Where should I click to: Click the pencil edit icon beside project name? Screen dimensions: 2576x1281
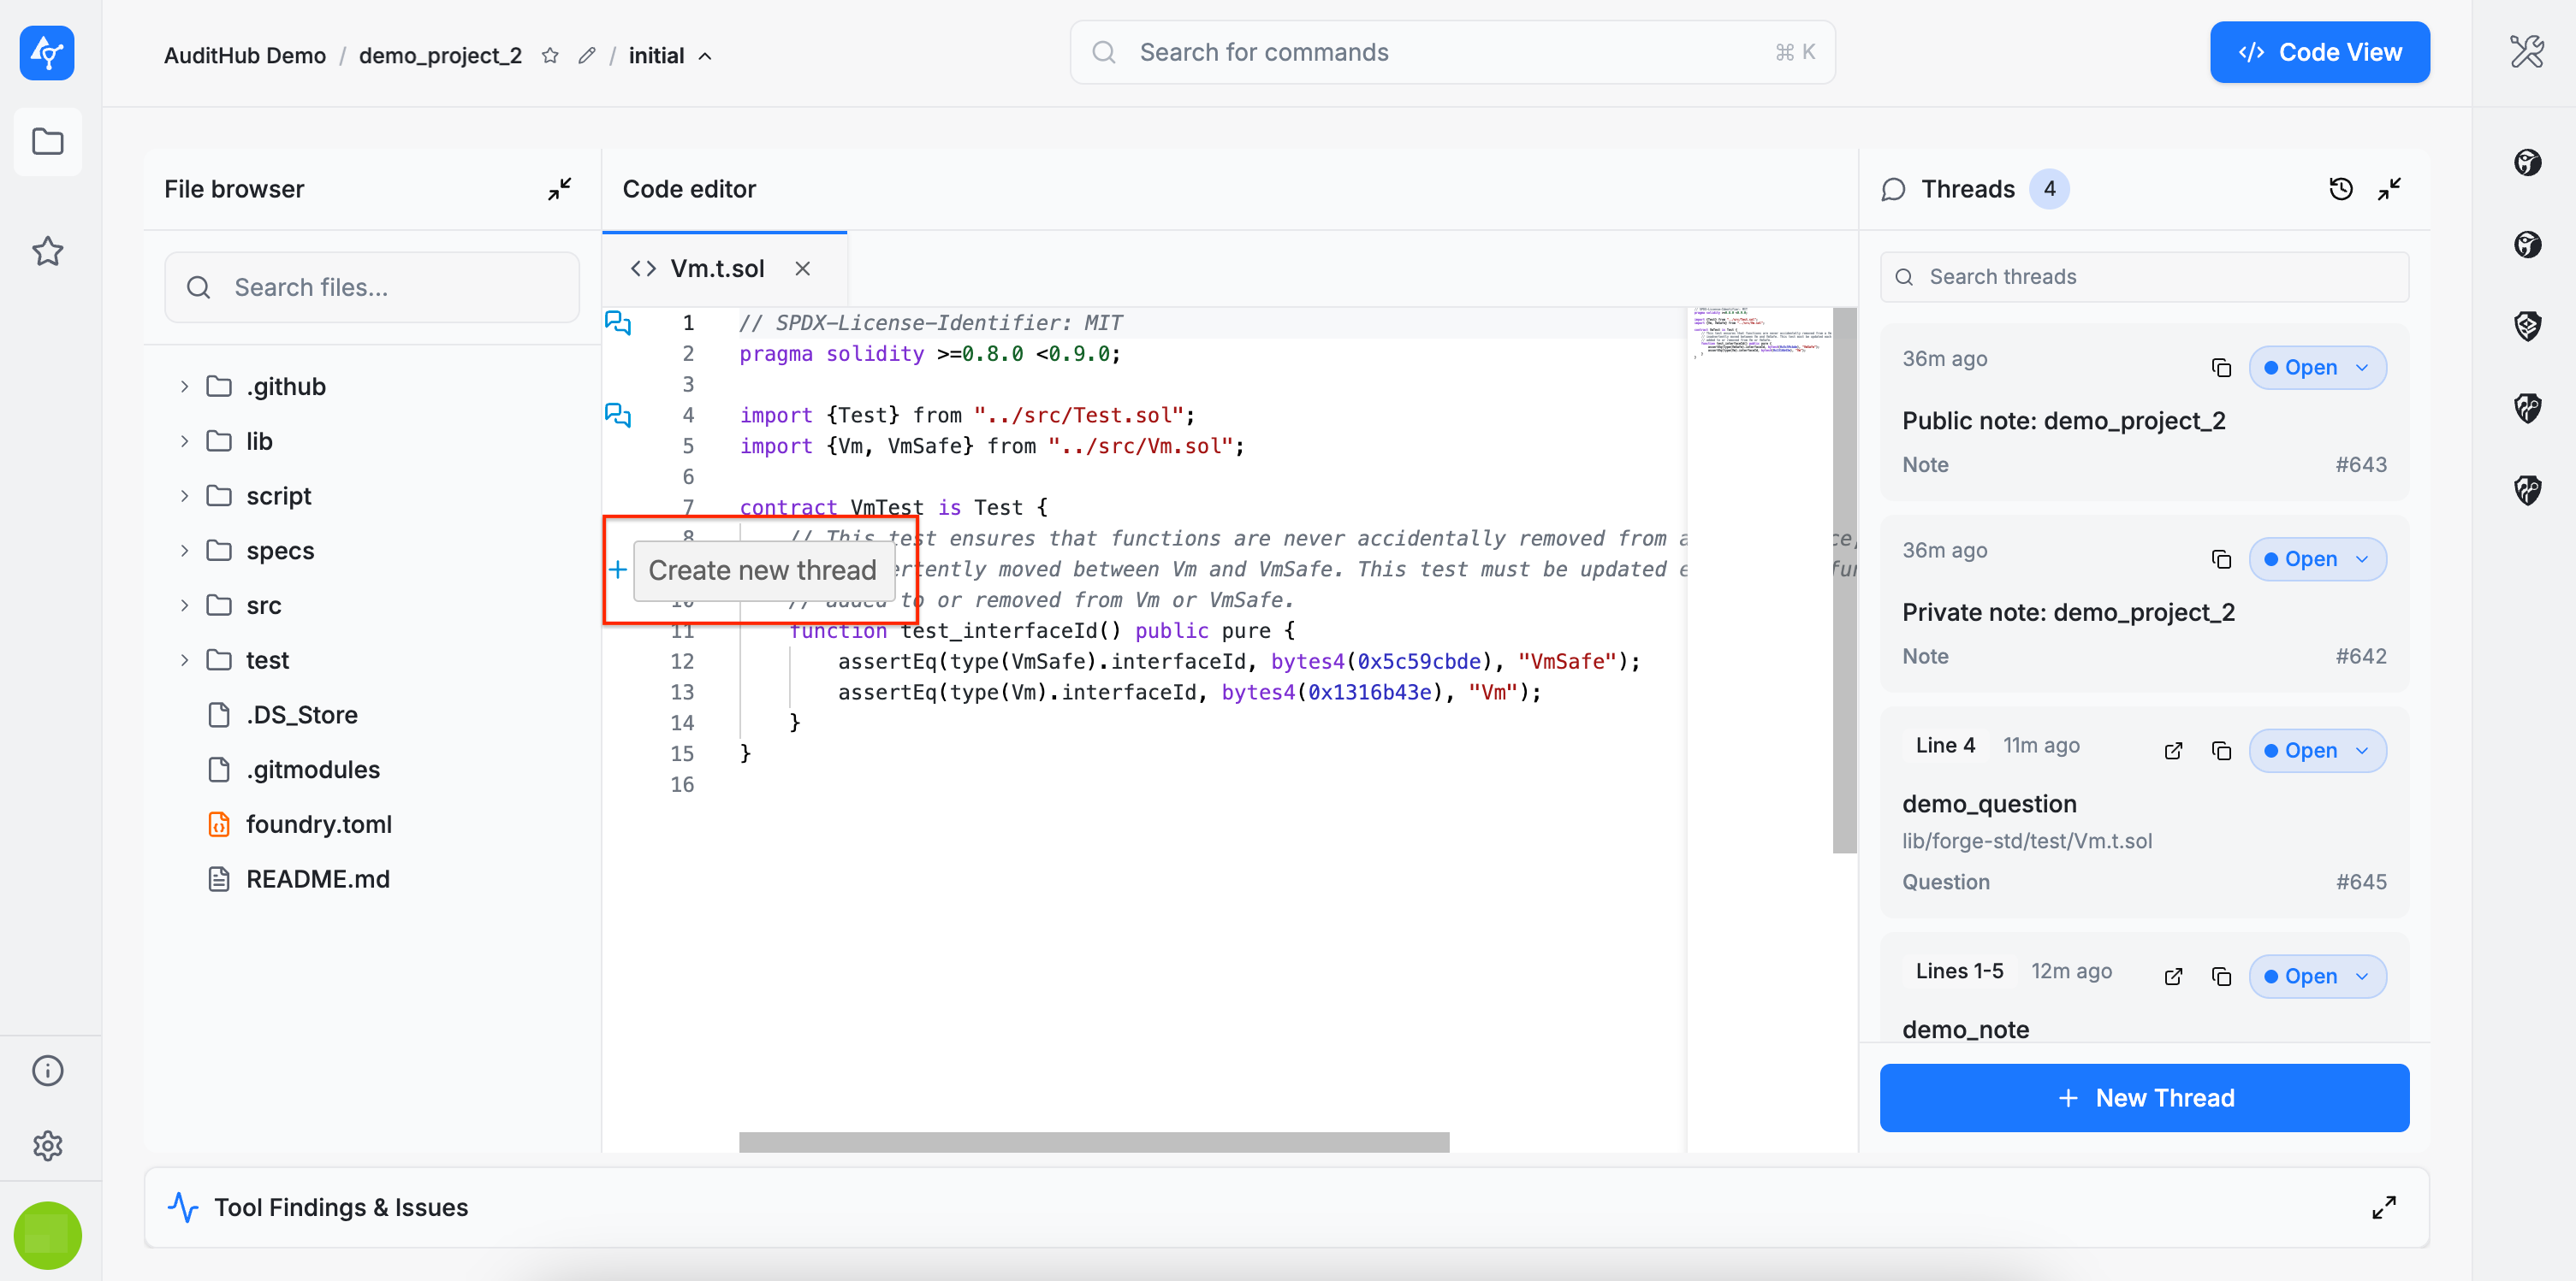[x=587, y=56]
